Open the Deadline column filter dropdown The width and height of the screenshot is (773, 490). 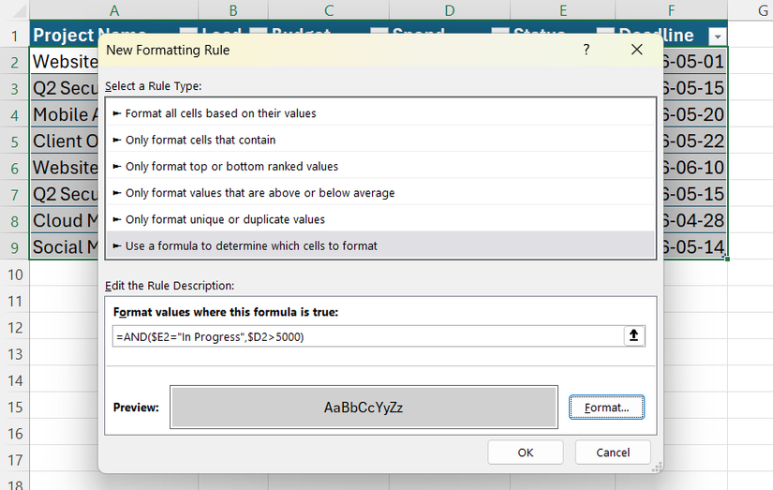[718, 36]
